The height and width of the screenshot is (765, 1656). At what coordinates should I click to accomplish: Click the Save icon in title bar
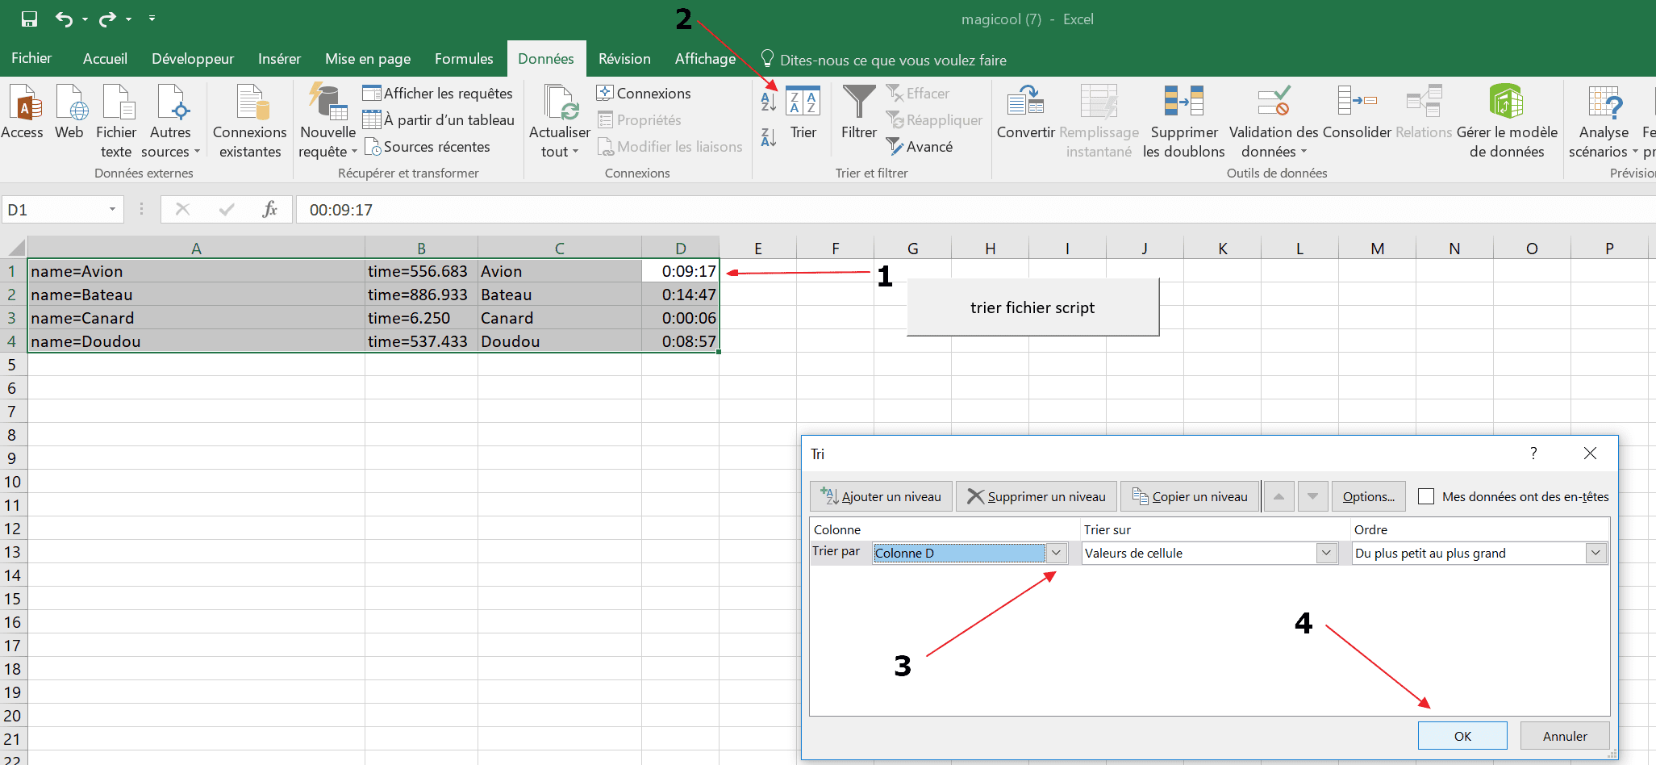point(29,19)
